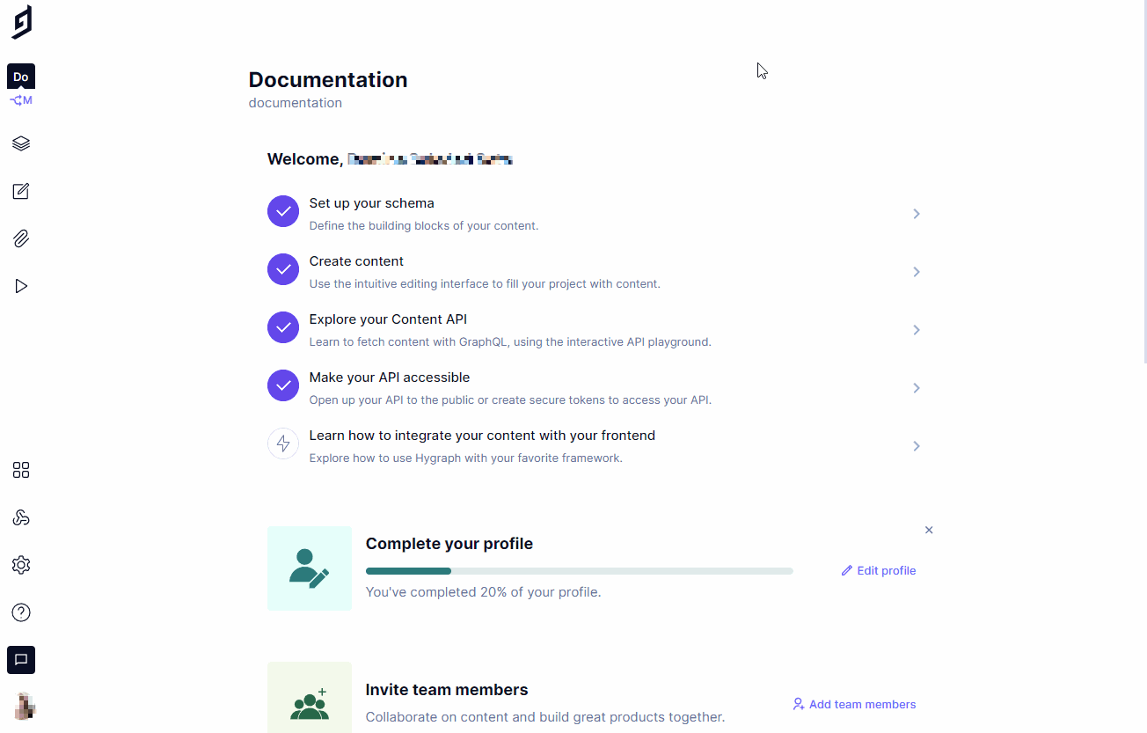1147x733 pixels.
Task: Open the Content editor icon
Action: point(21,191)
